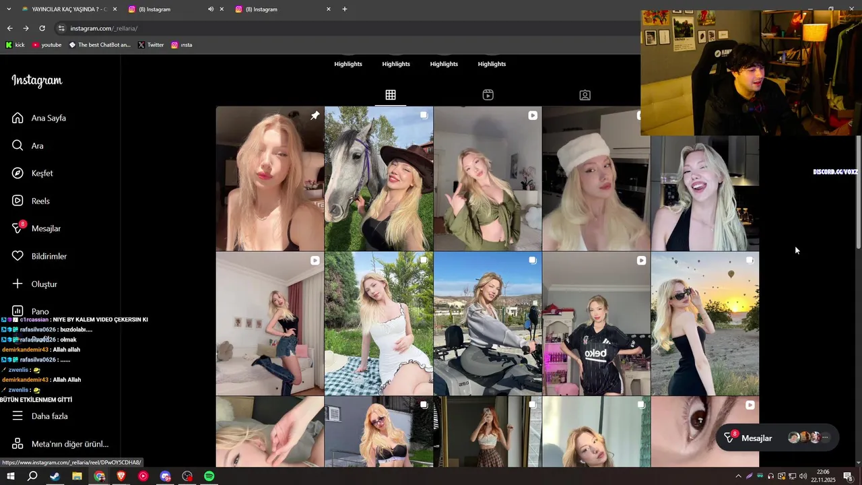Screen dimensions: 862x485
Task: Open the Windows Start menu
Action: pos(10,476)
